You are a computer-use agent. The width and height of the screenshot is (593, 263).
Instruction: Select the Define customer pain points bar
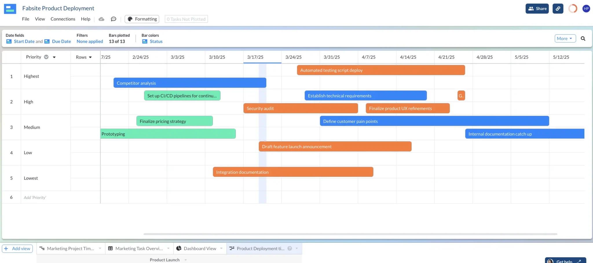(434, 121)
